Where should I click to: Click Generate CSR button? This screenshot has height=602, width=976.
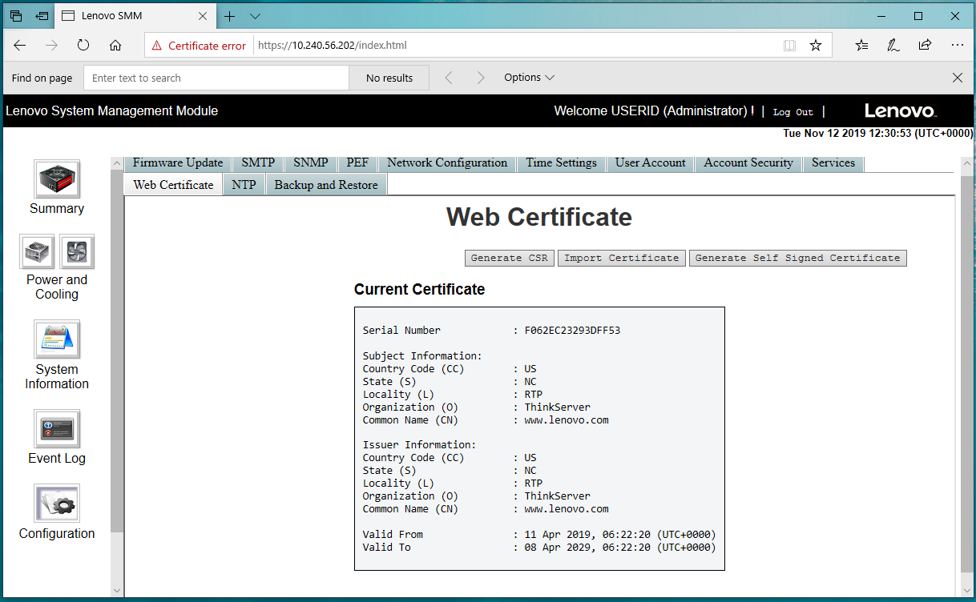510,258
